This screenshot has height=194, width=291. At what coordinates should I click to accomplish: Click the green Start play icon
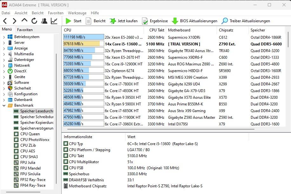(68, 21)
